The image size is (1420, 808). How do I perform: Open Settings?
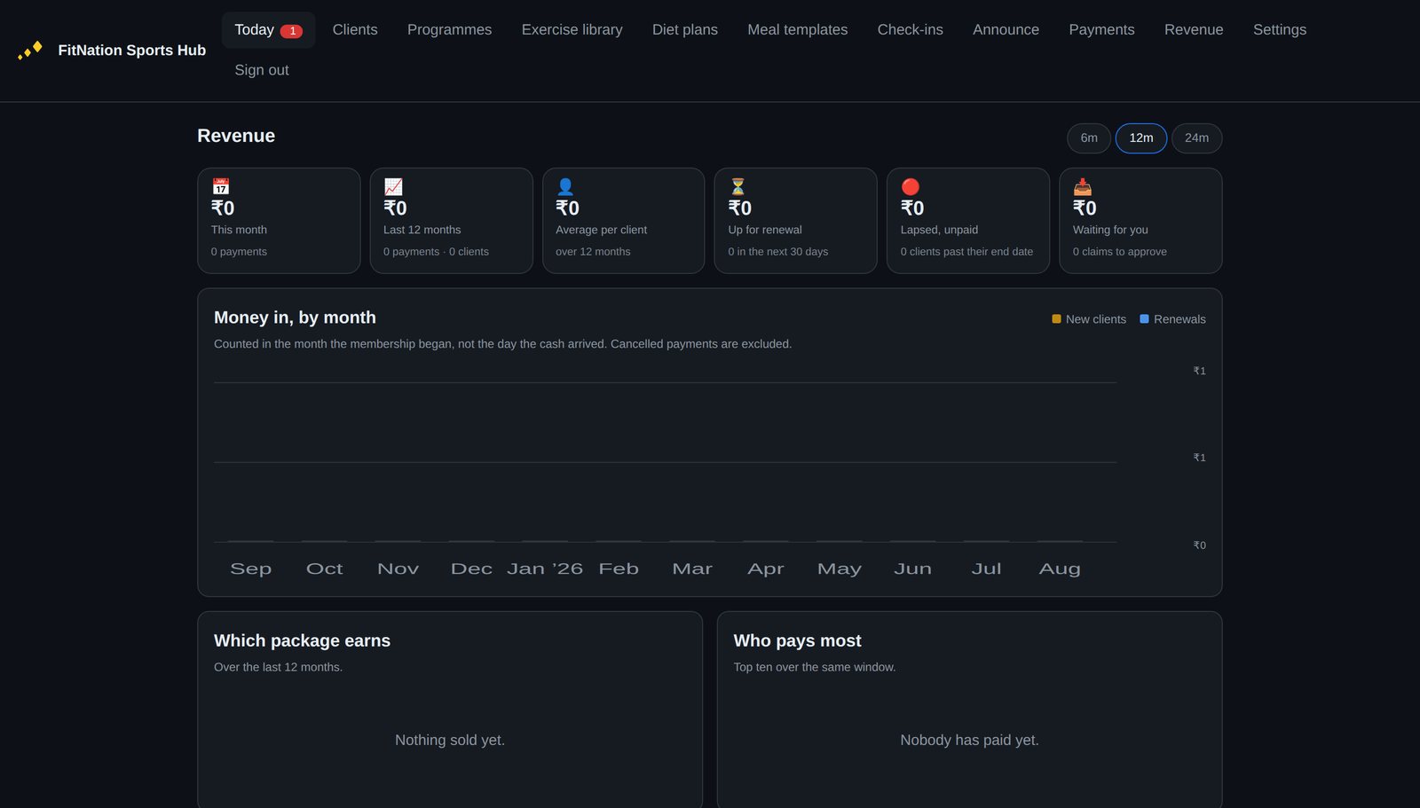click(x=1280, y=30)
